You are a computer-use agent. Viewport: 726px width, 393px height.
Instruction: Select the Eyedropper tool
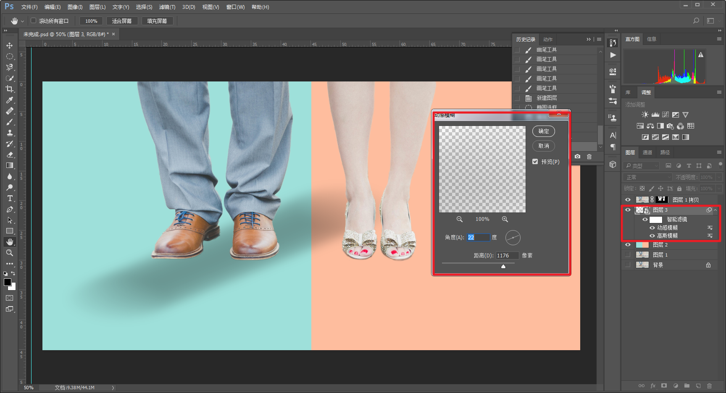[9, 100]
